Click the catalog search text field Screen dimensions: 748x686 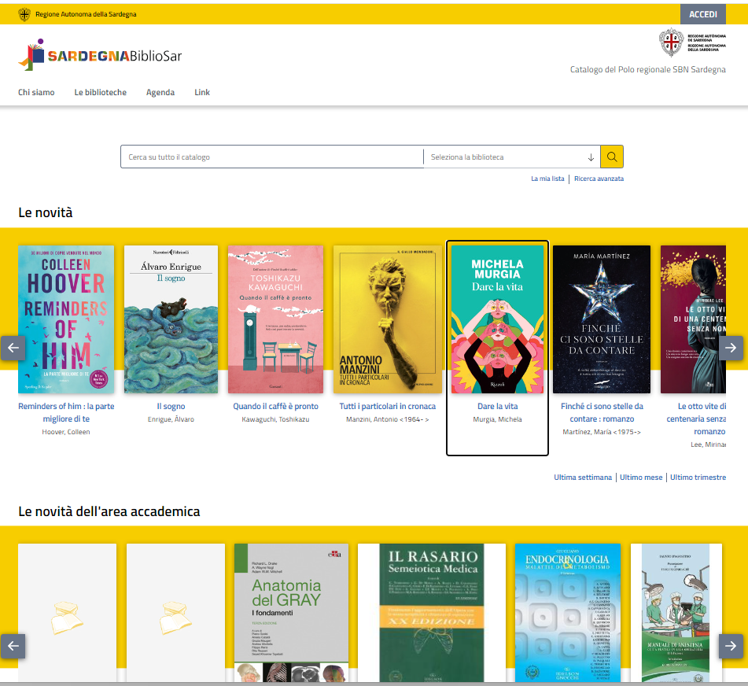[x=271, y=157]
